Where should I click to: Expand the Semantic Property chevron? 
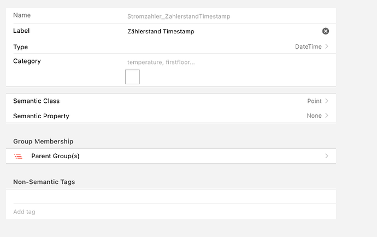click(x=327, y=115)
